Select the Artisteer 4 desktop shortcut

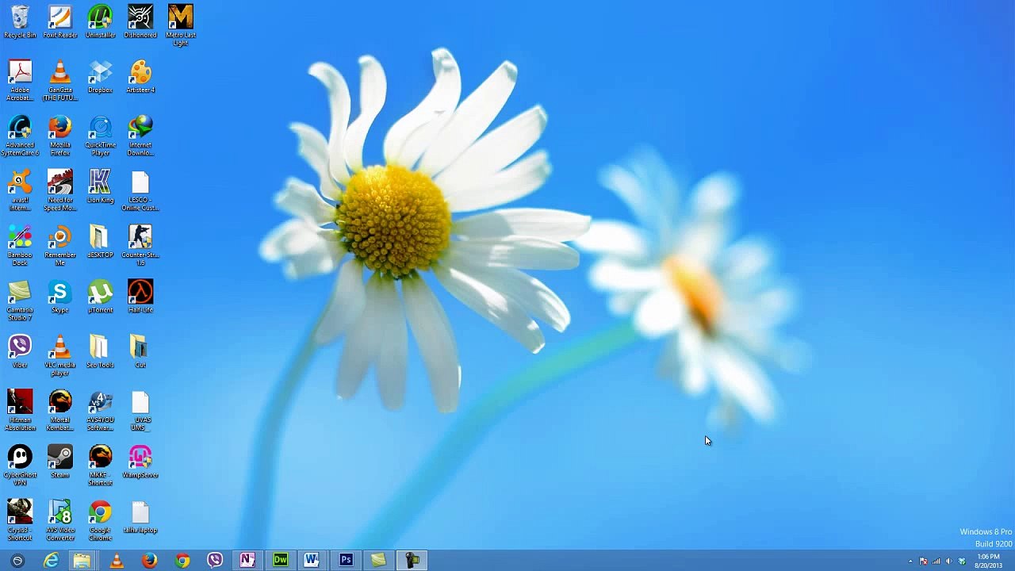[x=140, y=77]
